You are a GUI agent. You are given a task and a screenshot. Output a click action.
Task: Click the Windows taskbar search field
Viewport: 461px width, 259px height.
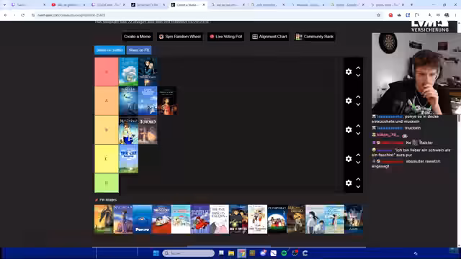[189, 253]
